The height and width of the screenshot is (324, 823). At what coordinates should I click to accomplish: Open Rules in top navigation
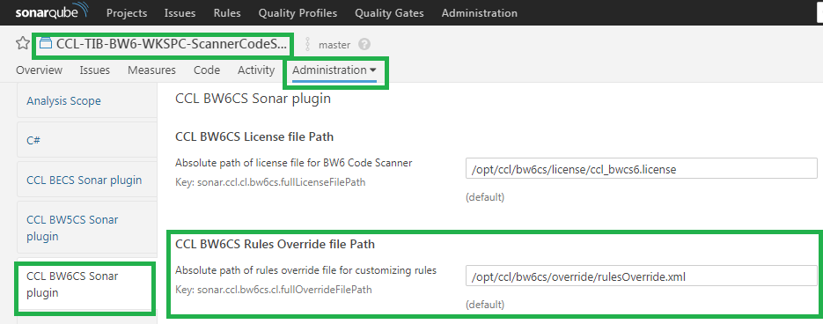[227, 13]
